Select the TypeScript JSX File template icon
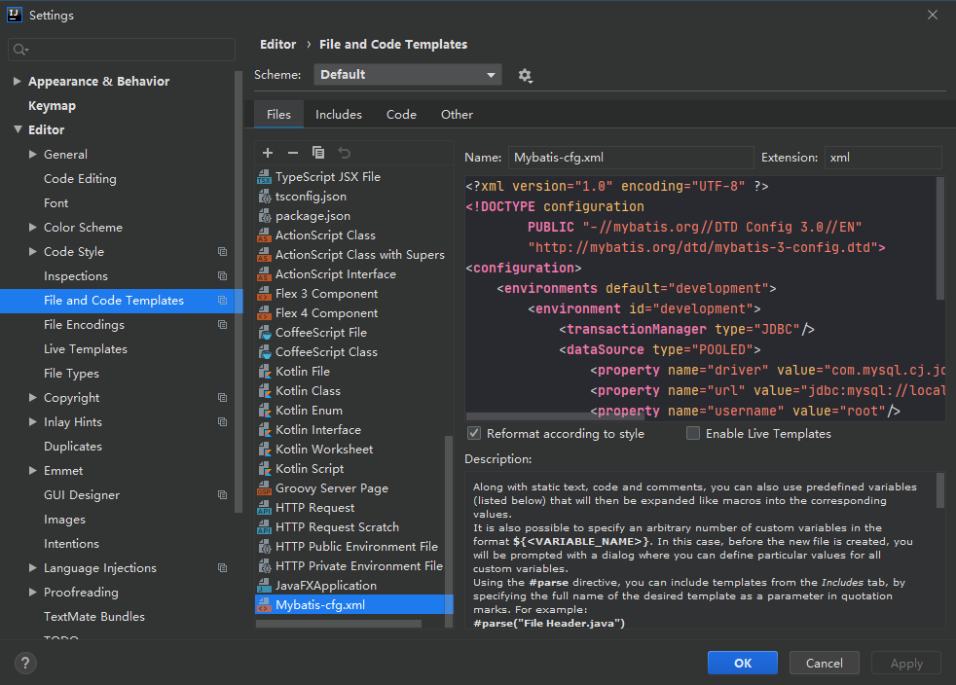 (x=264, y=177)
